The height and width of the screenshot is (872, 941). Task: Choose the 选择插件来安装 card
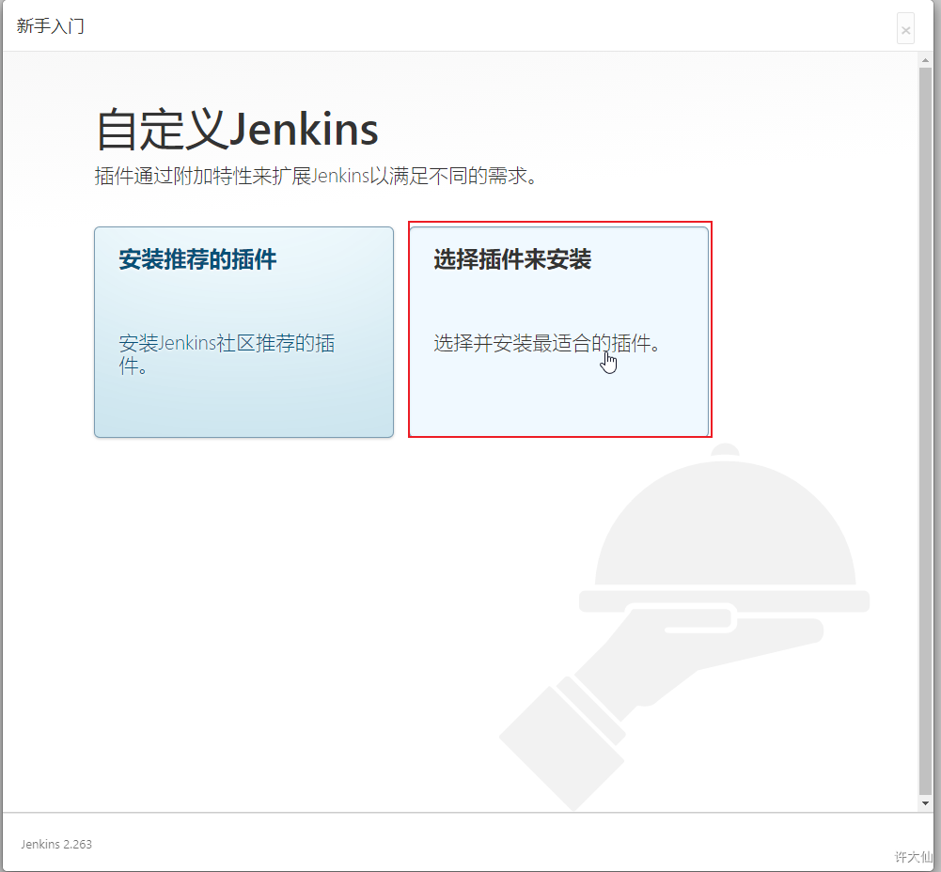[x=558, y=332]
